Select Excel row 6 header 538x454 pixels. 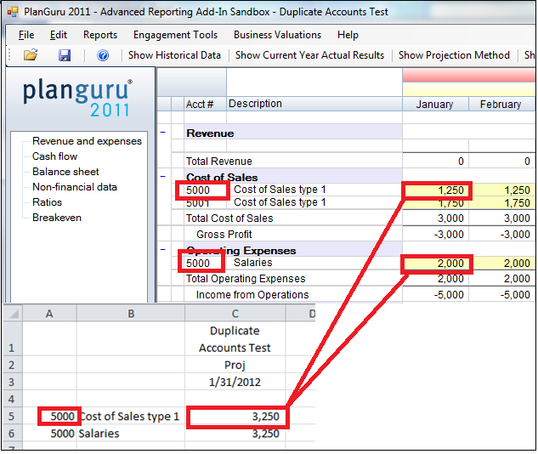(x=12, y=434)
